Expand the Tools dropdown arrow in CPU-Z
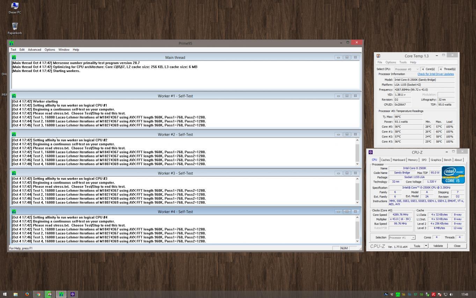 (x=426, y=246)
